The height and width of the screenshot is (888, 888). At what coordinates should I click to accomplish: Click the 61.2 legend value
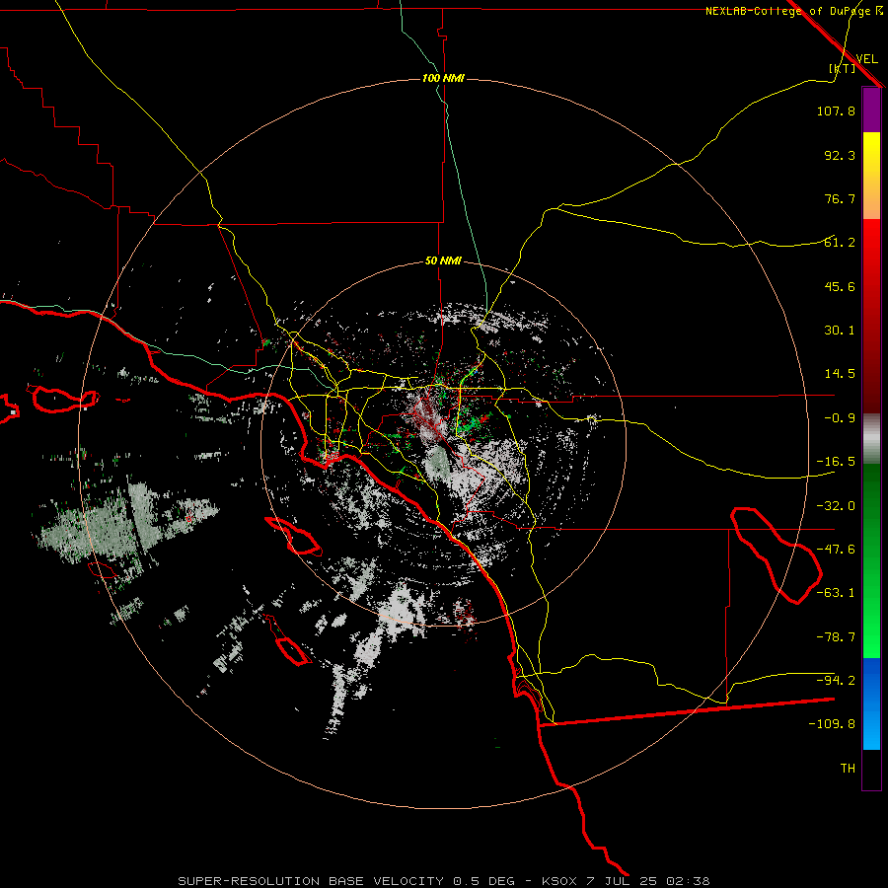click(840, 243)
